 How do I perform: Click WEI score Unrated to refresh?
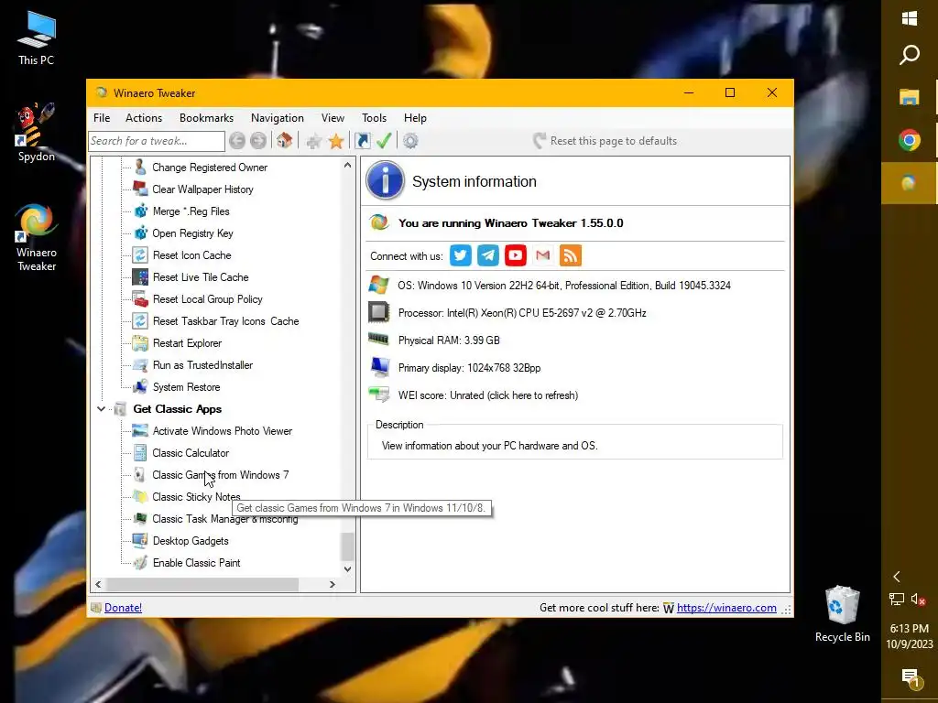coord(488,395)
